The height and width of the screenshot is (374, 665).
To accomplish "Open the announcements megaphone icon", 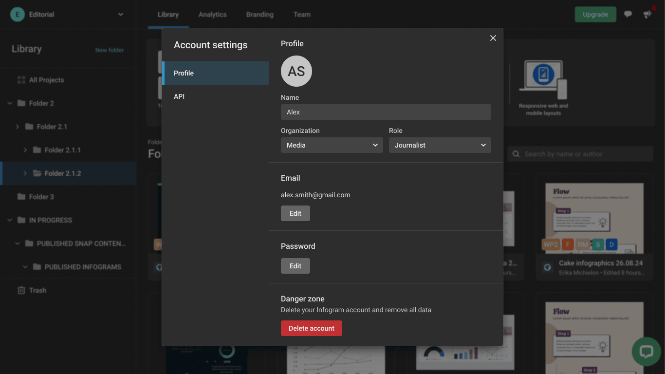I will [x=647, y=15].
